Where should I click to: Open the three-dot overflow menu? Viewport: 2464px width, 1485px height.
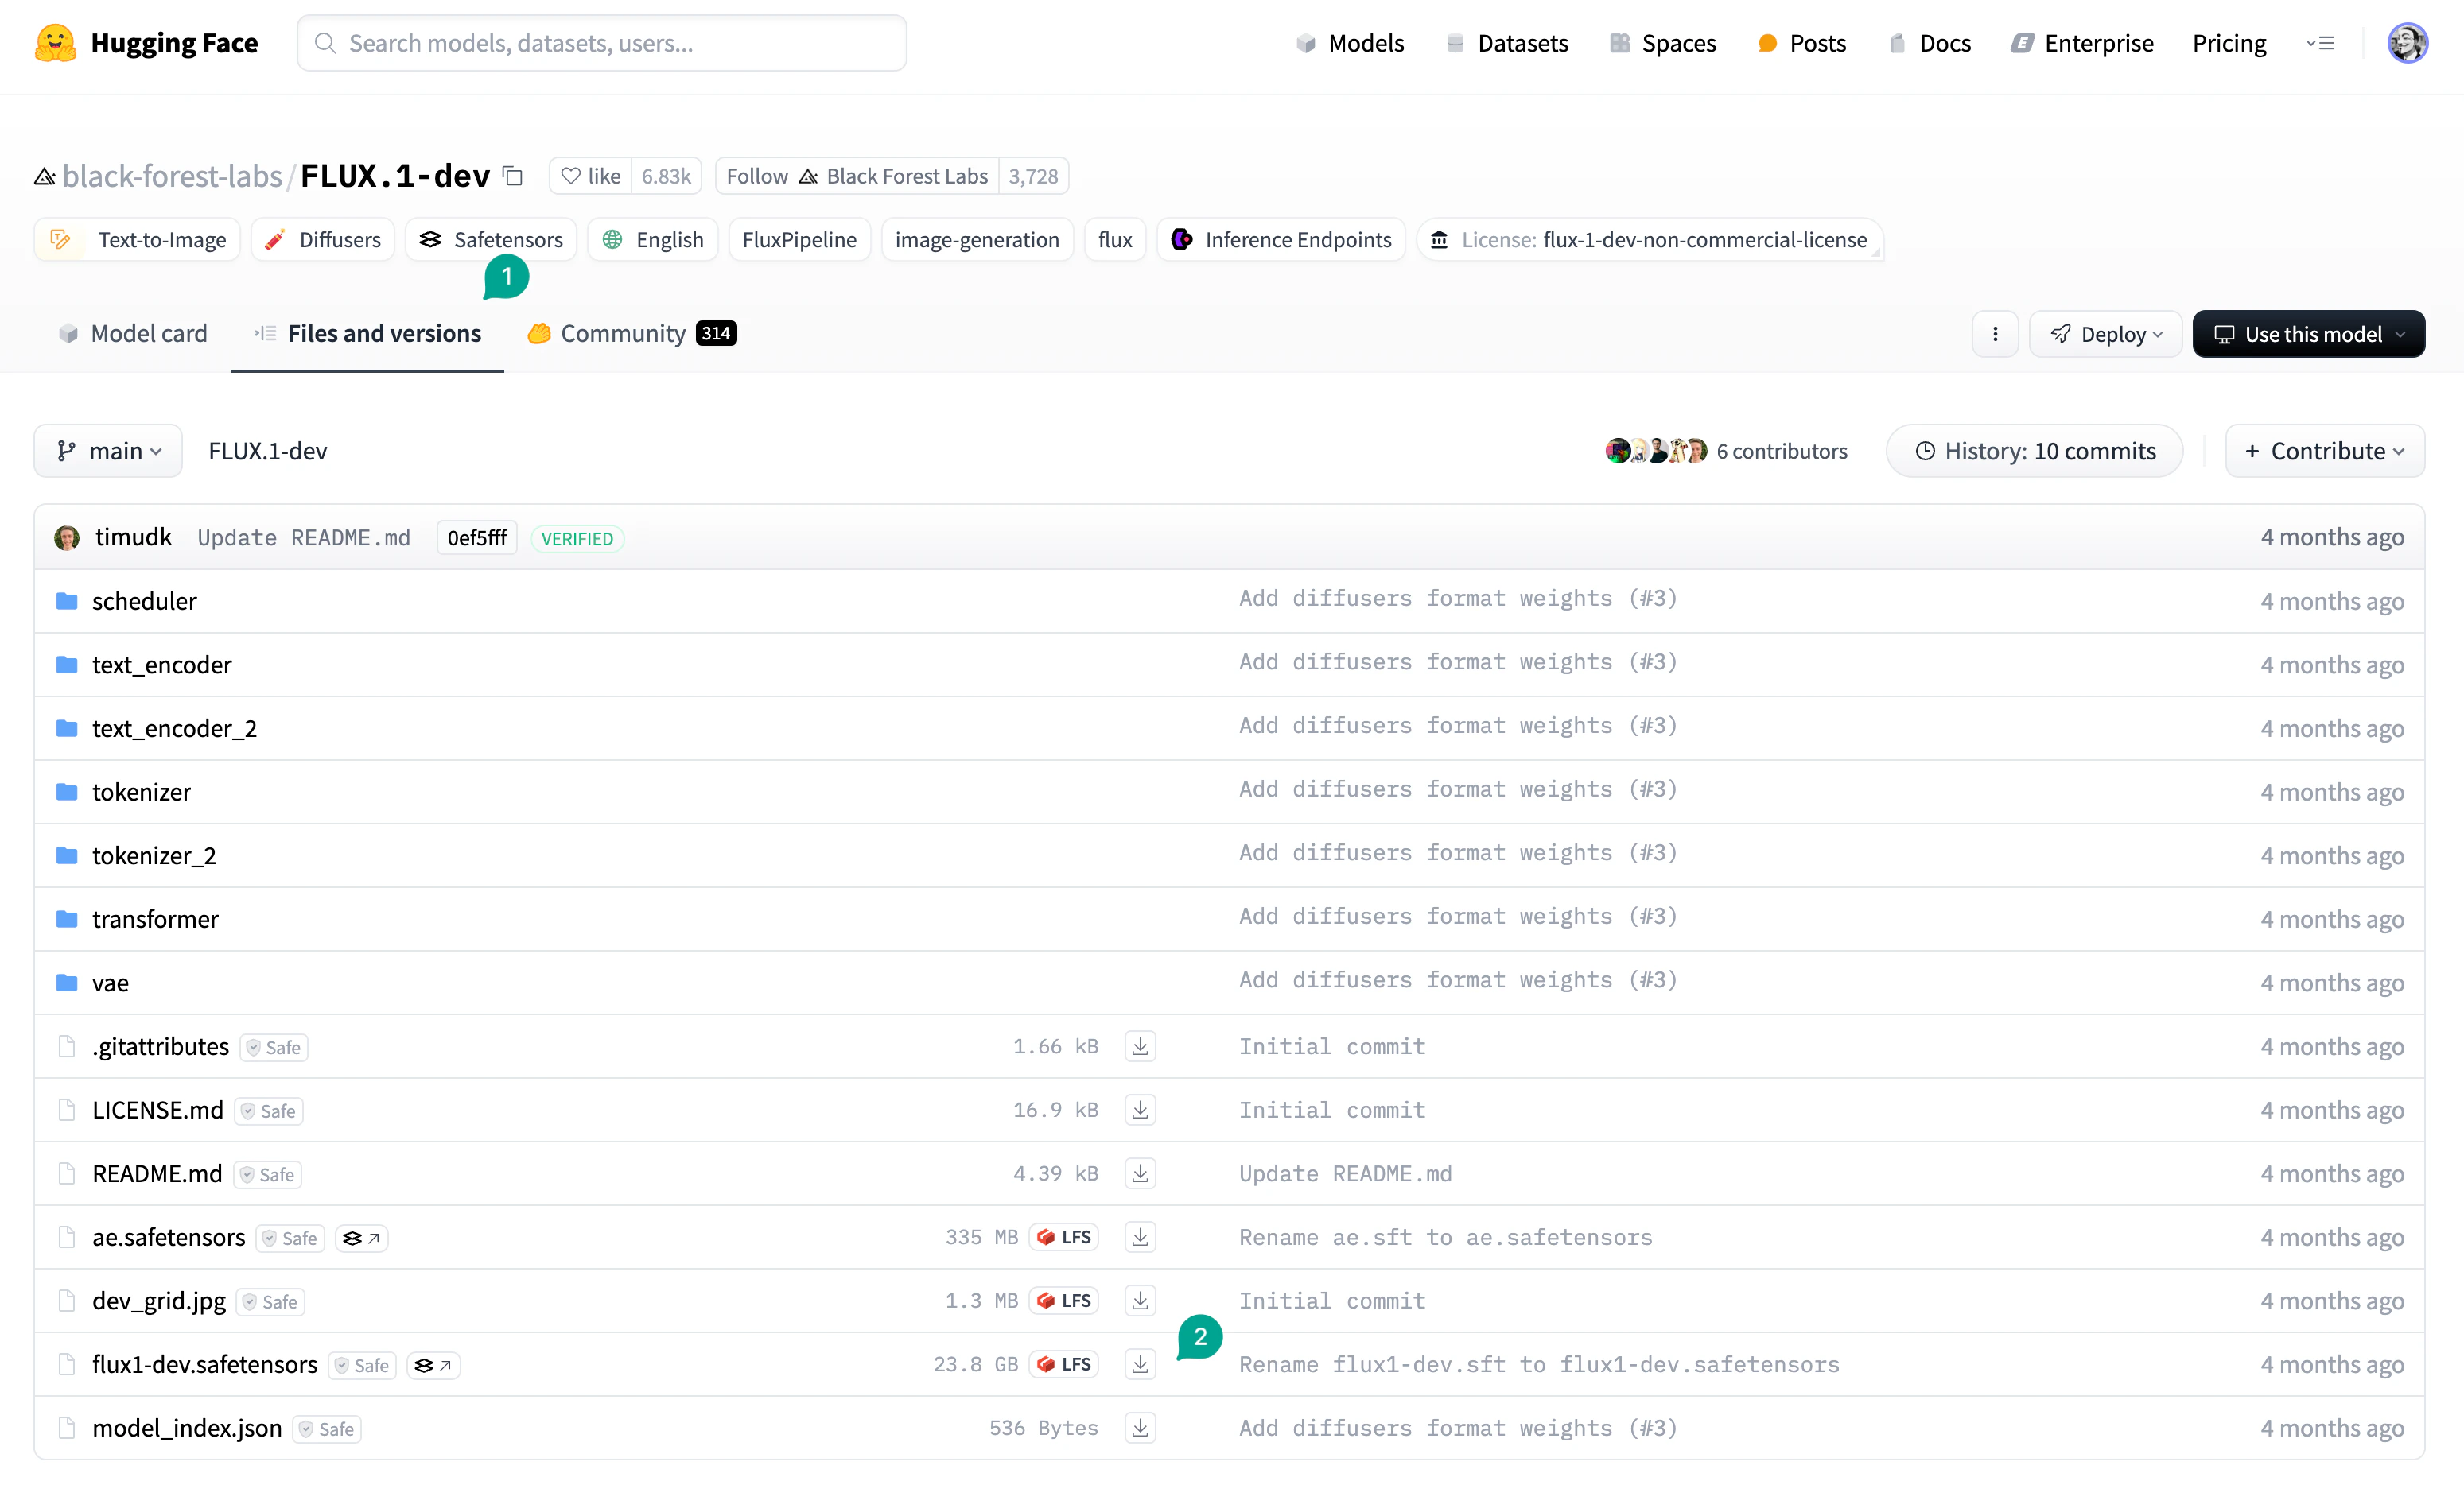pyautogui.click(x=1996, y=334)
